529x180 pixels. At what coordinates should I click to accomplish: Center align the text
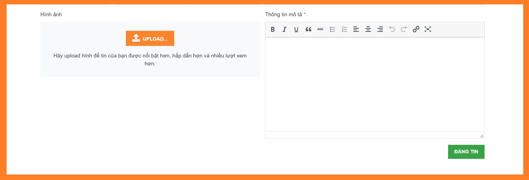368,29
